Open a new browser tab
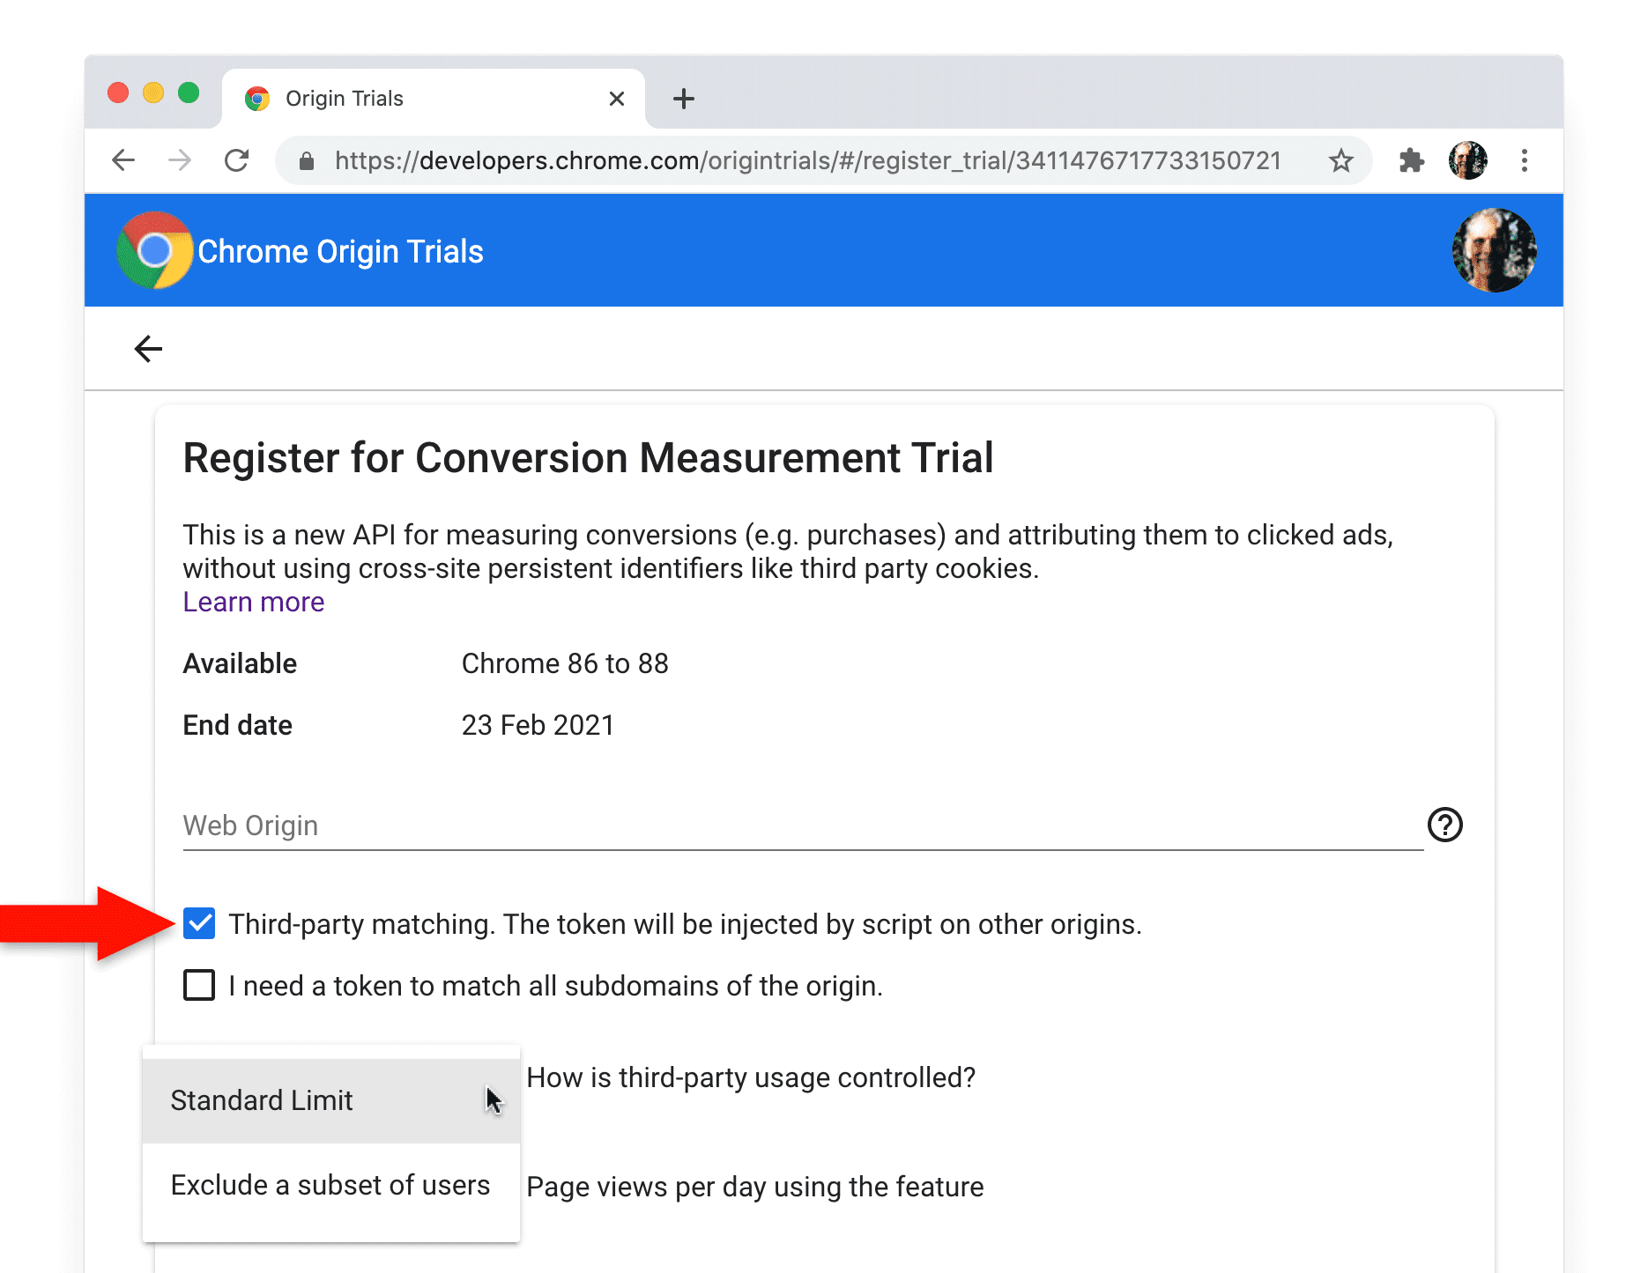Viewport: 1648px width, 1273px height. [x=683, y=98]
